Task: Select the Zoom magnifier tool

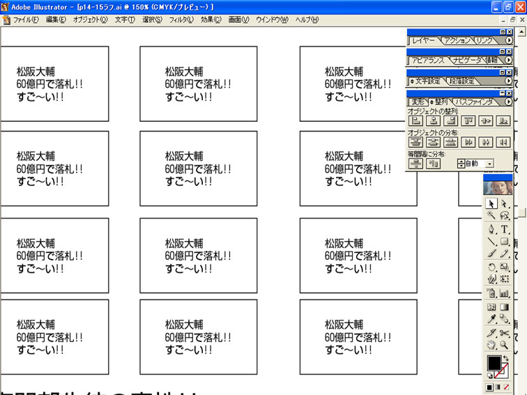Action: pyautogui.click(x=504, y=345)
